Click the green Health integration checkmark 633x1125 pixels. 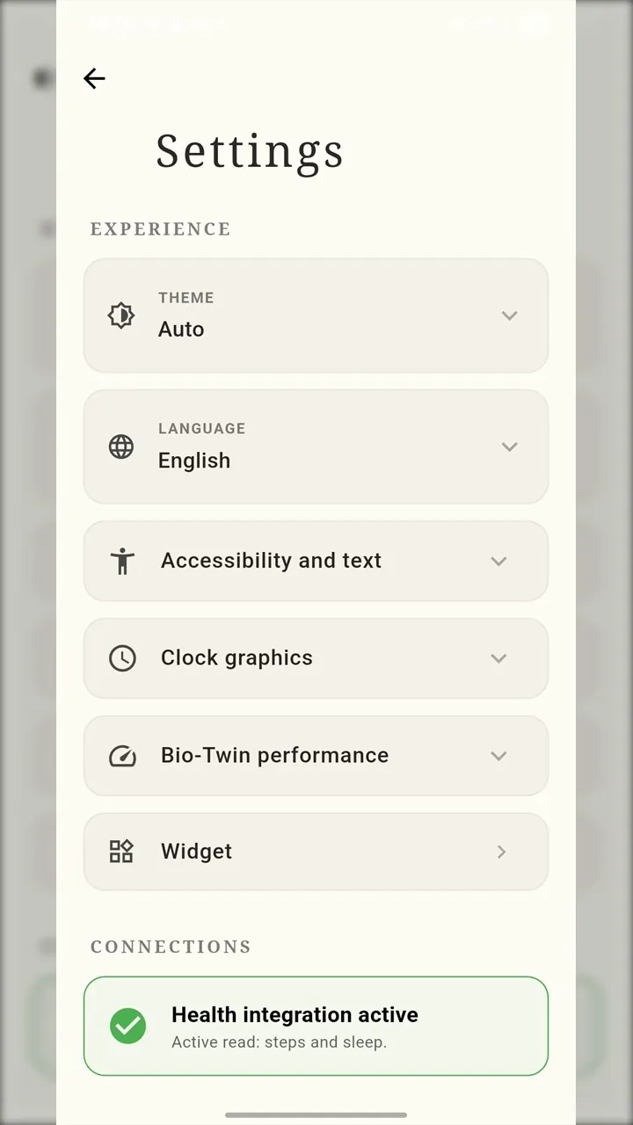128,1026
